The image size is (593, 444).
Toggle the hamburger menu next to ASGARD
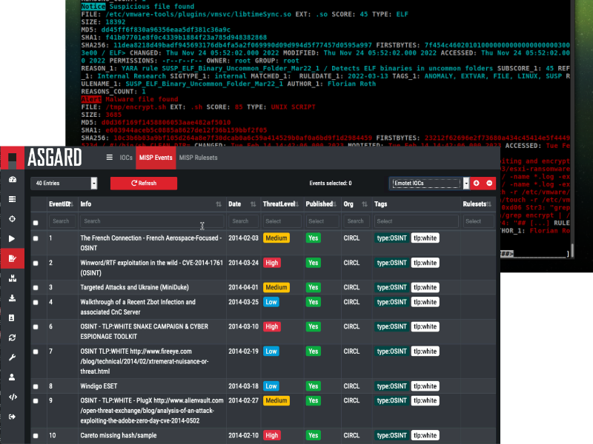(x=110, y=158)
